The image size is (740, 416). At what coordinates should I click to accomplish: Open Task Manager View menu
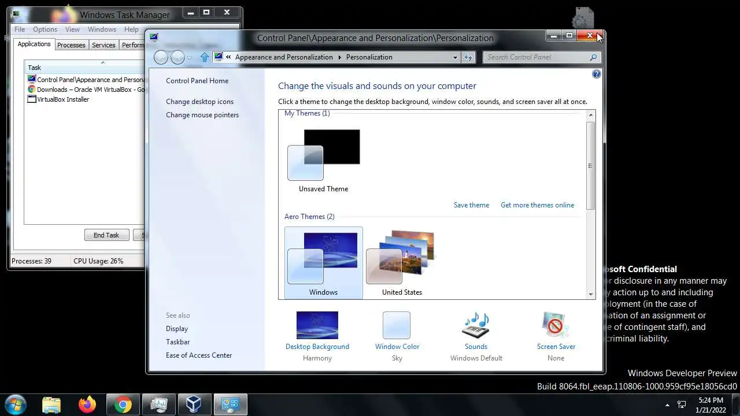[72, 29]
